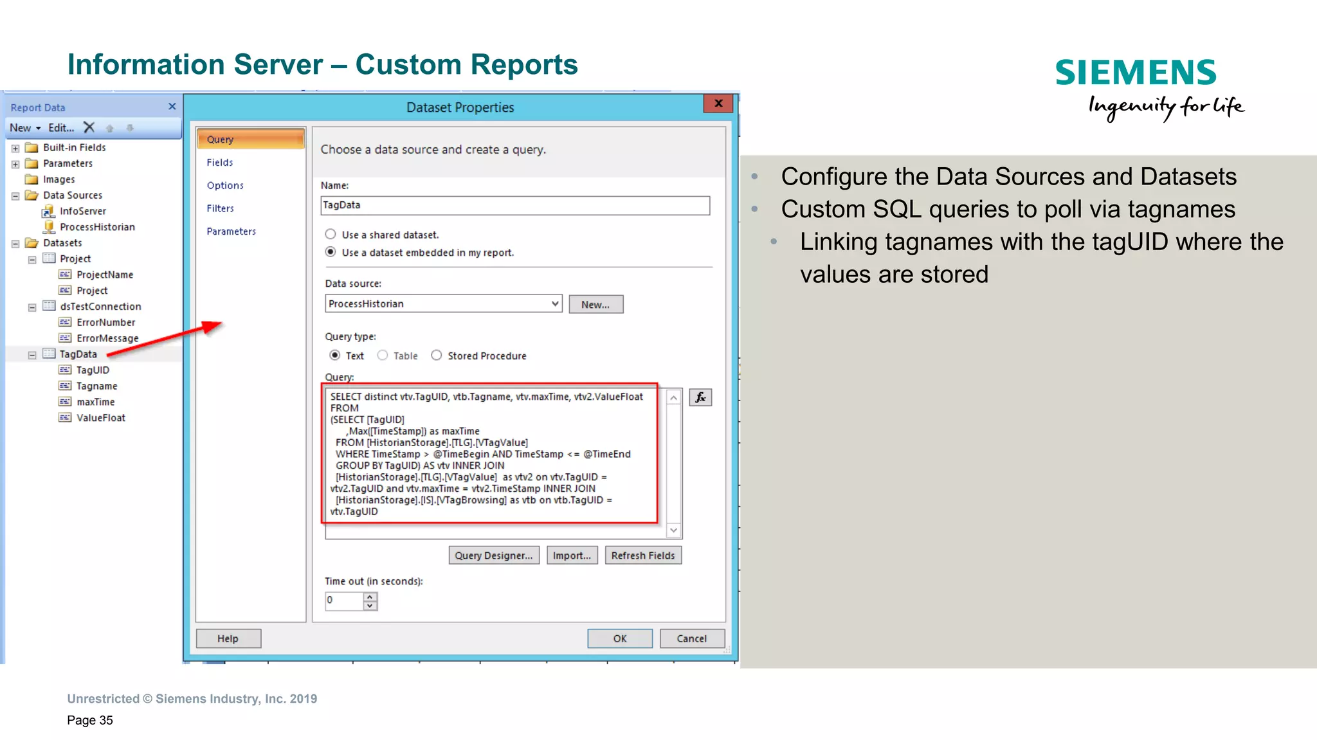
Task: Expand the Parameters tree node
Action: (15, 164)
